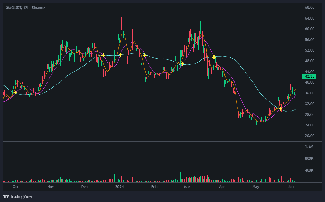Viewport: 325px width, 202px height.
Task: Click the yellow cross marker near March
Action: click(182, 63)
